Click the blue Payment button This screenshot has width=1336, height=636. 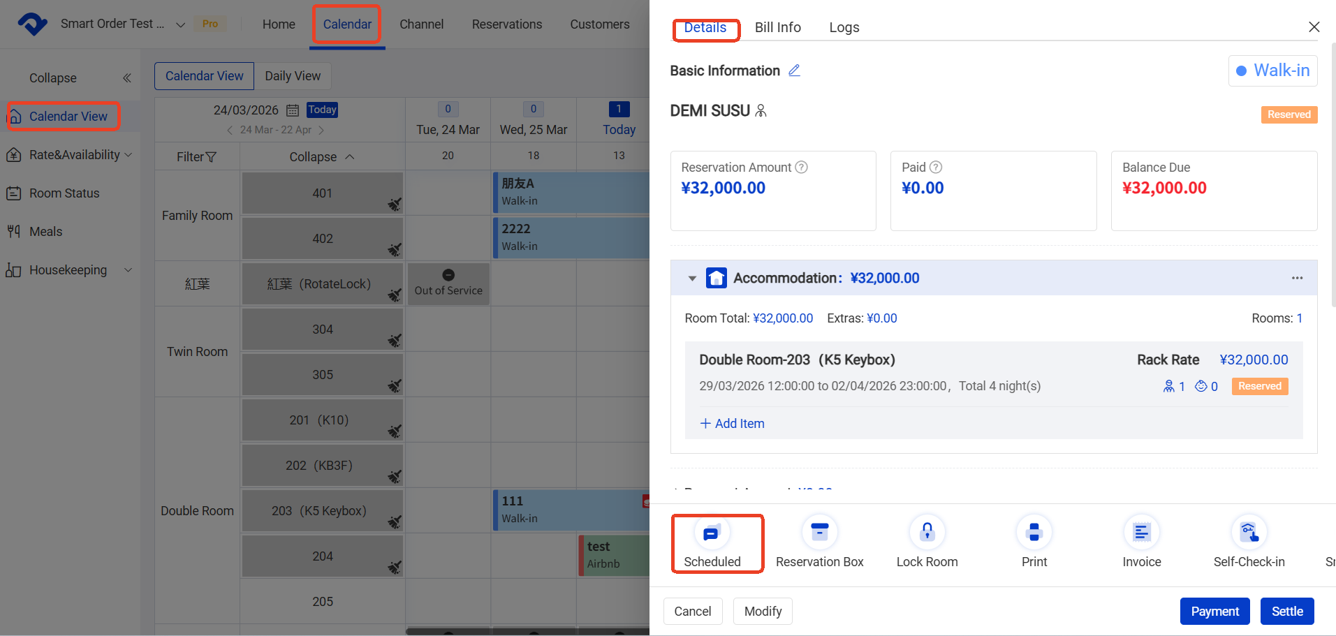[x=1214, y=611]
